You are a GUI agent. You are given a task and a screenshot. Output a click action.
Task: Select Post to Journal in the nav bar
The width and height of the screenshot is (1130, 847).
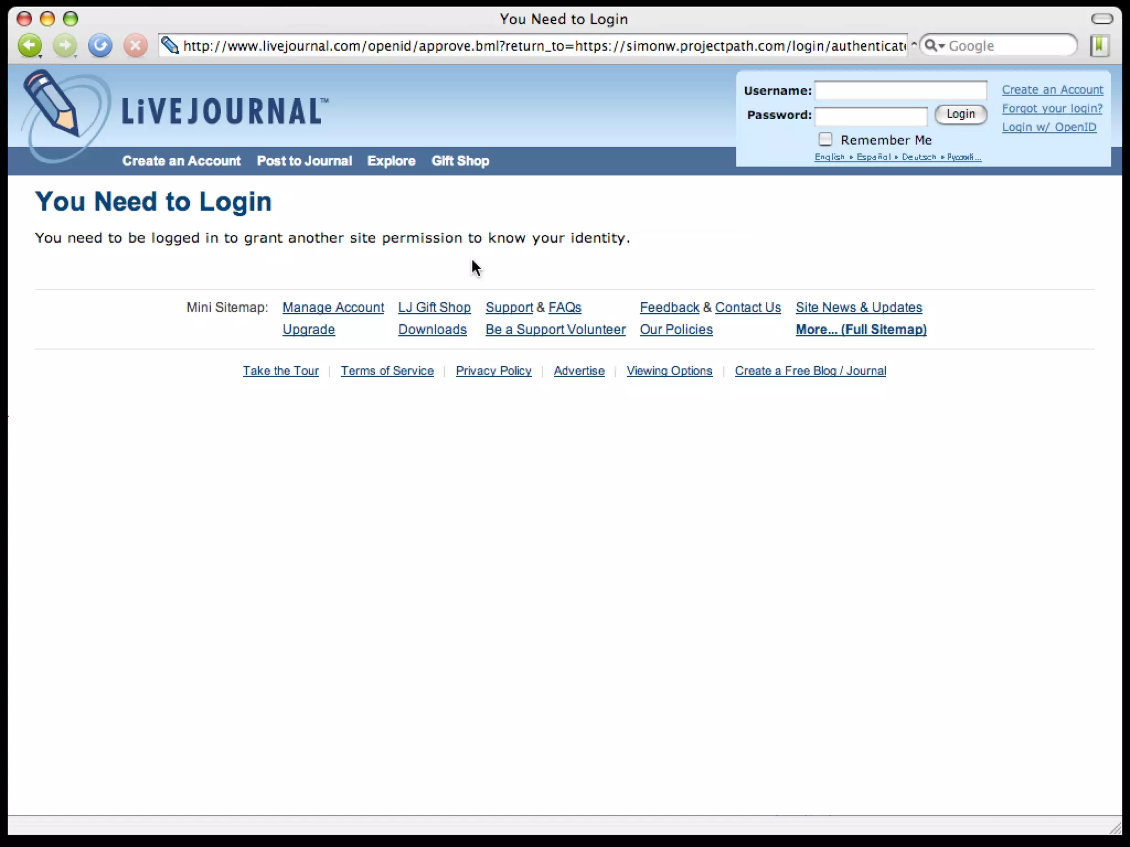point(304,161)
